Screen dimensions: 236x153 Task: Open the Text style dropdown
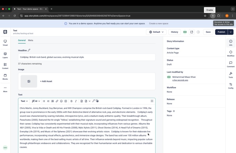point(24,101)
